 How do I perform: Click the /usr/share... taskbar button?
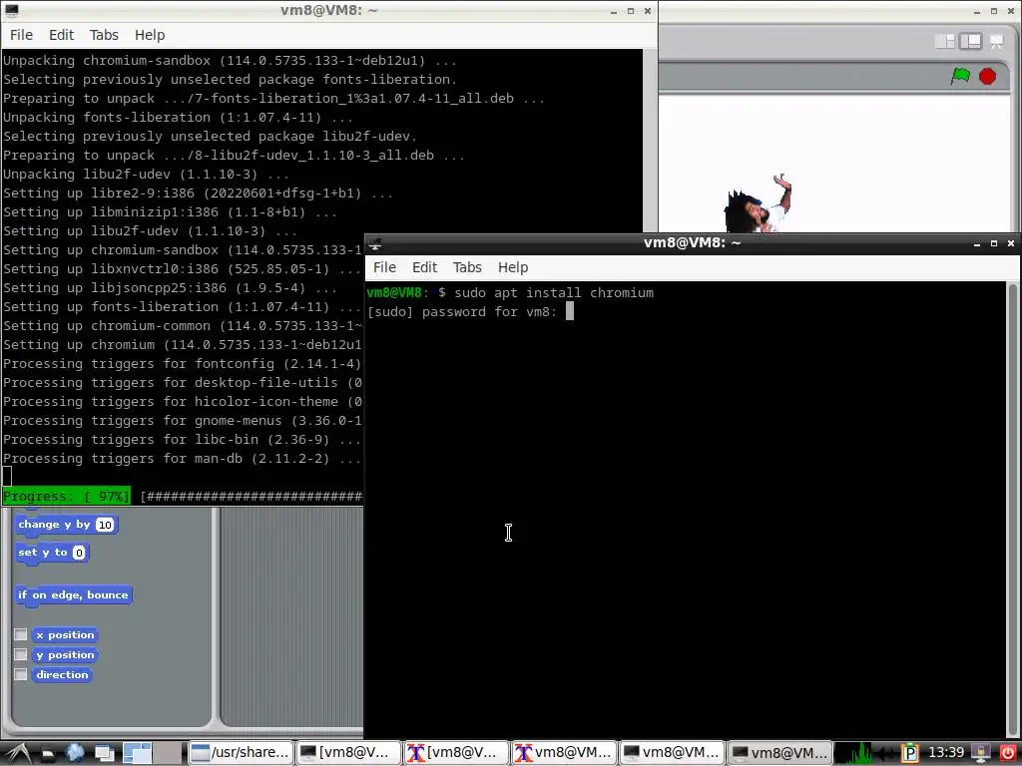[241, 753]
